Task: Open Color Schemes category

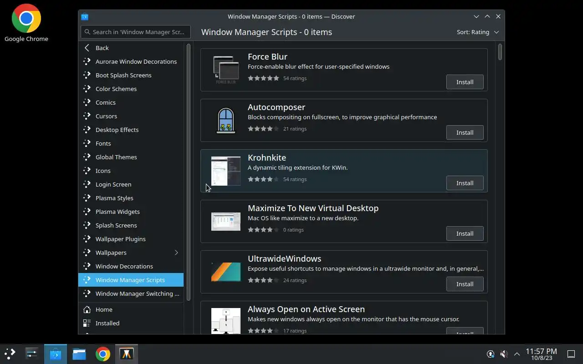Action: click(x=131, y=89)
